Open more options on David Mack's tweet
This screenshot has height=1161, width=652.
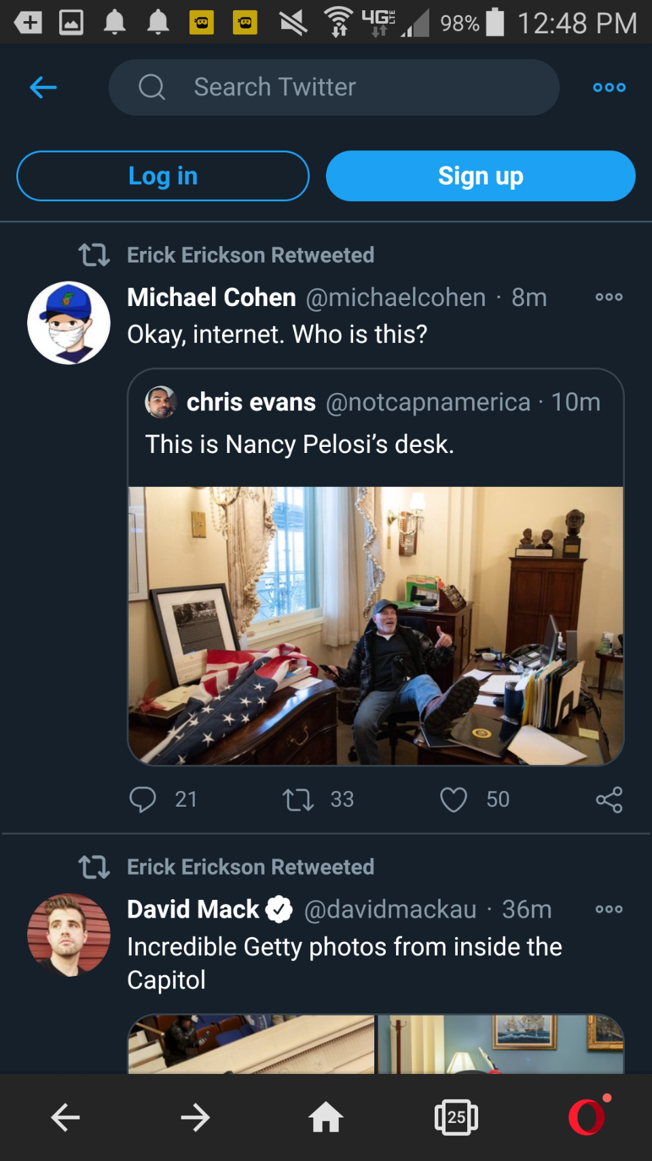coord(609,909)
